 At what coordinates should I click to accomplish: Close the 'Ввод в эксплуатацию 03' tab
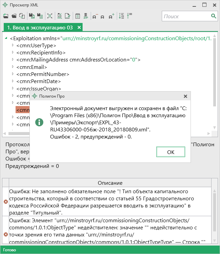(x=79, y=27)
